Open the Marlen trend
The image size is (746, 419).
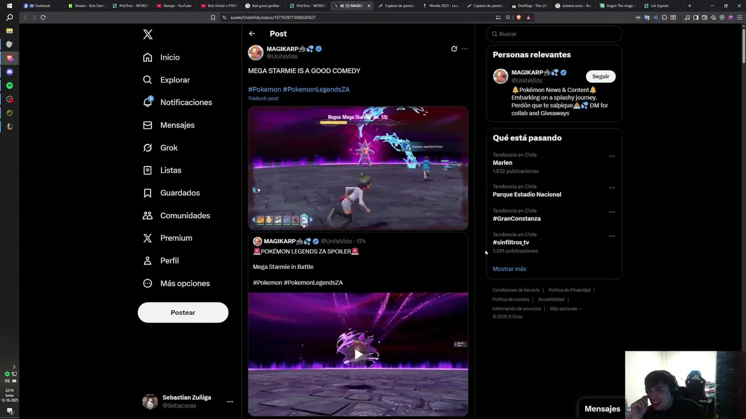pyautogui.click(x=502, y=163)
